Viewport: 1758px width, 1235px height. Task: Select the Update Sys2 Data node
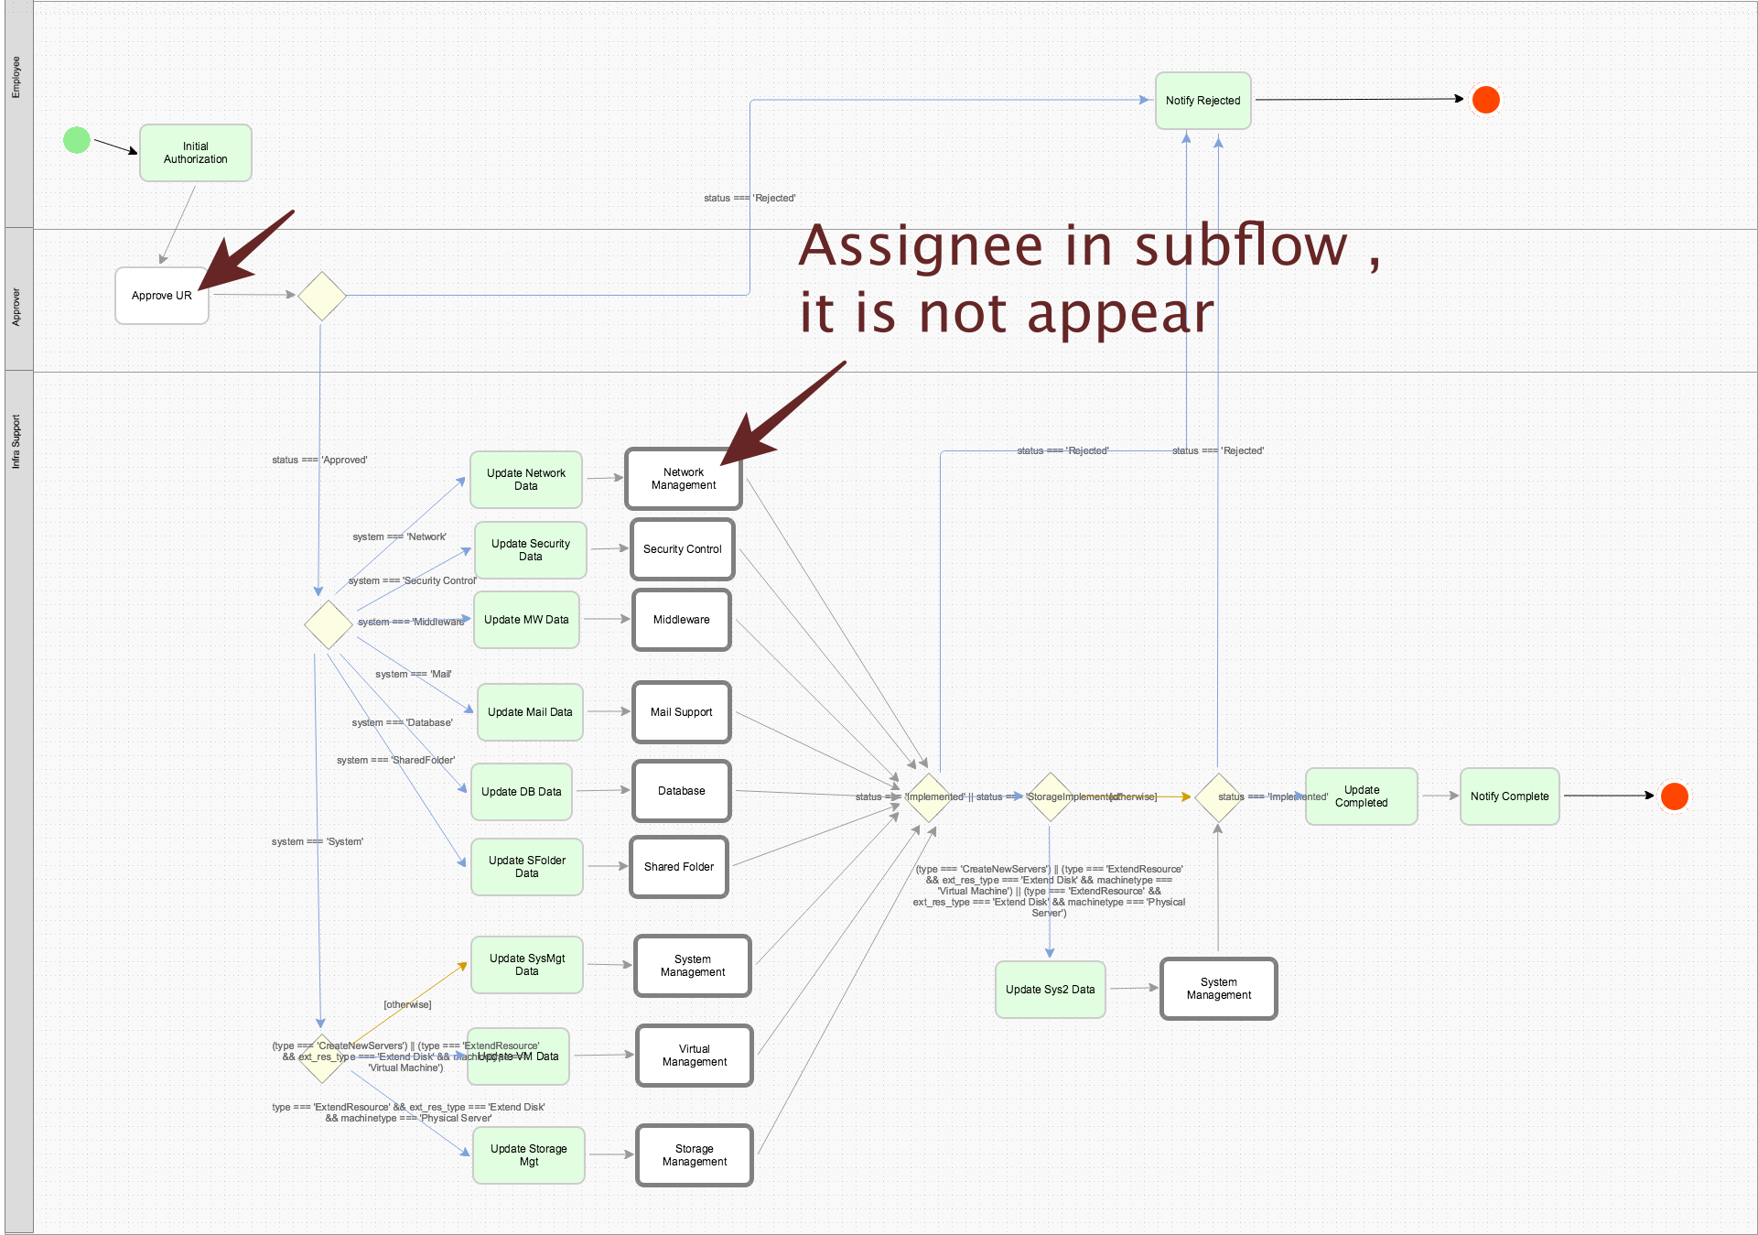point(1050,990)
